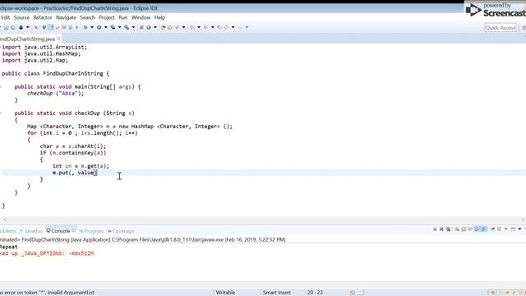Click the 'Smart Insert' status bar entry
This screenshot has height=296, width=526.
pyautogui.click(x=277, y=293)
